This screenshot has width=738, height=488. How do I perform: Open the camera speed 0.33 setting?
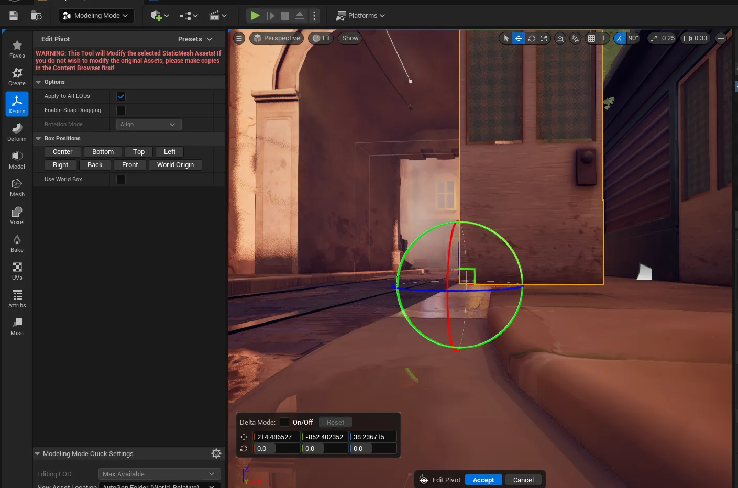(x=695, y=38)
